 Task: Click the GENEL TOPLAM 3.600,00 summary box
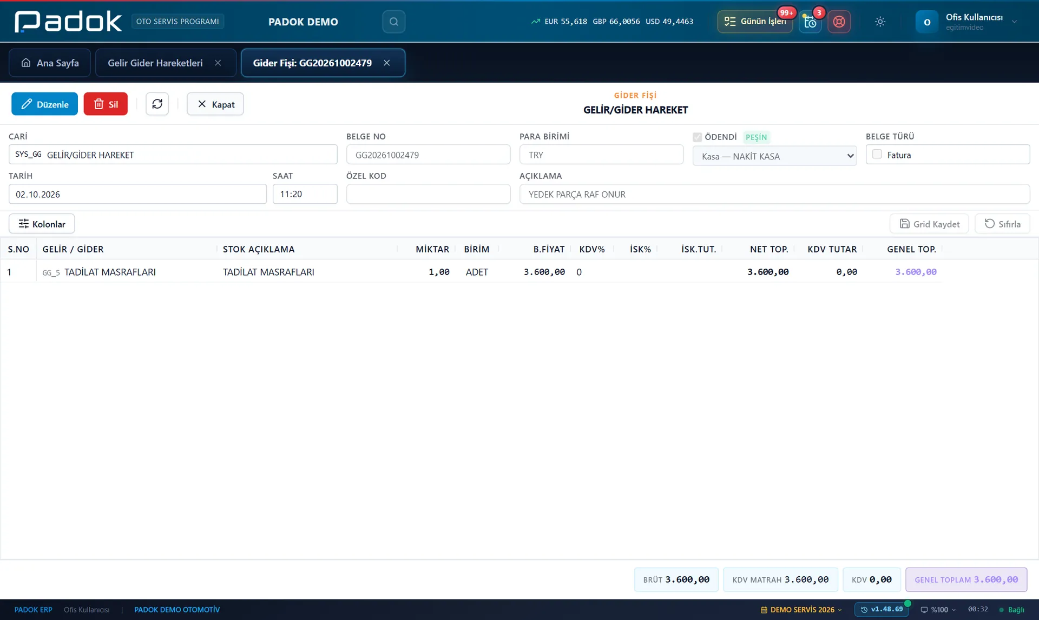coord(966,579)
